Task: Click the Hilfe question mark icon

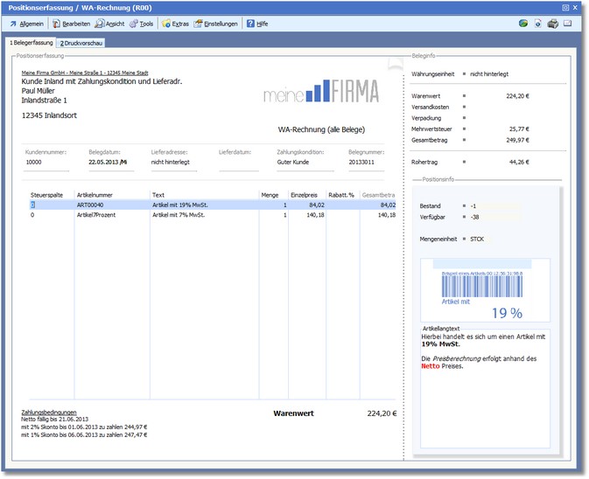Action: tap(250, 24)
